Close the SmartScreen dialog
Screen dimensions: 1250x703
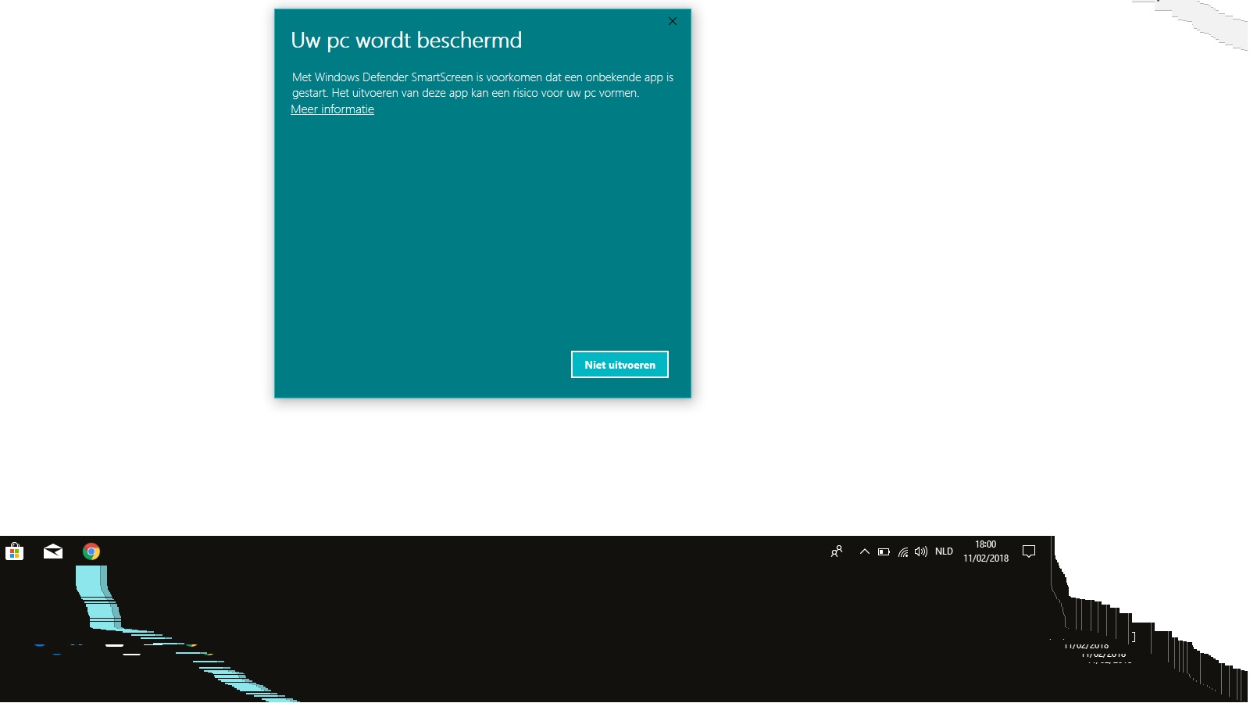(x=673, y=21)
